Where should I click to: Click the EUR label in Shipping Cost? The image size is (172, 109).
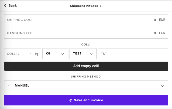[x=162, y=20]
